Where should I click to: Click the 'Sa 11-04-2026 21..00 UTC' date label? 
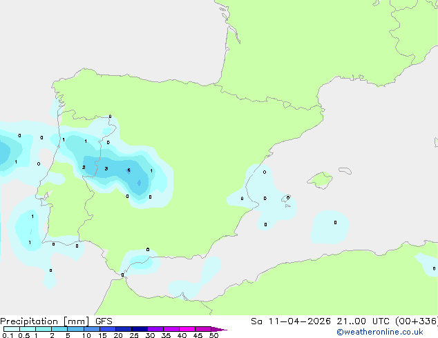(x=320, y=321)
